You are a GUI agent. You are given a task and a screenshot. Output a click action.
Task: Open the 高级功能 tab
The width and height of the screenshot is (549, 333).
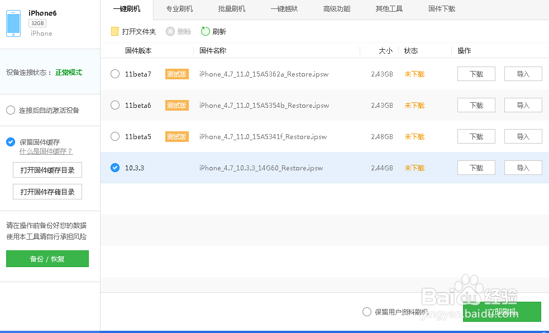pyautogui.click(x=336, y=9)
